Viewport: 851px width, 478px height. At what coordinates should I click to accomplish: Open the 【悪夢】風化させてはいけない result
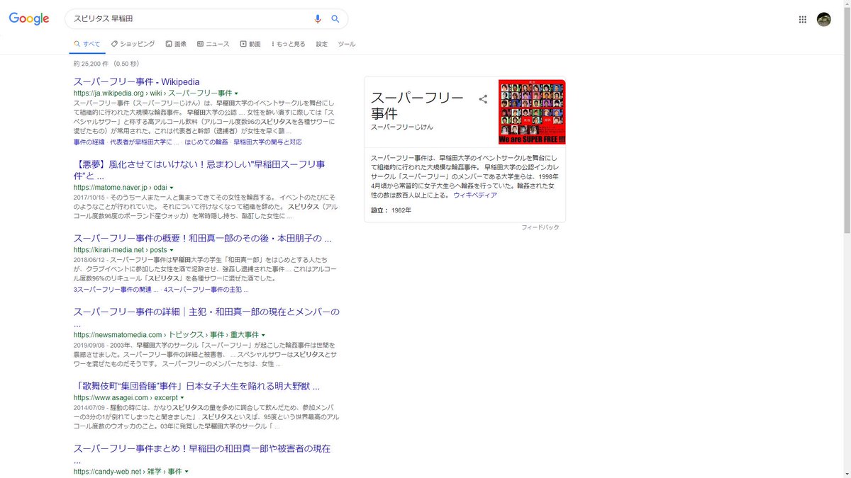(x=199, y=170)
